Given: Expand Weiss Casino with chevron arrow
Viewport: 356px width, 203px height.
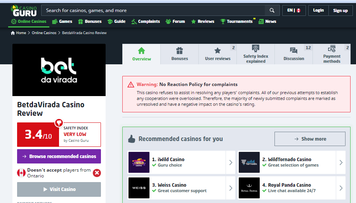Looking at the screenshot, I should pos(231,188).
